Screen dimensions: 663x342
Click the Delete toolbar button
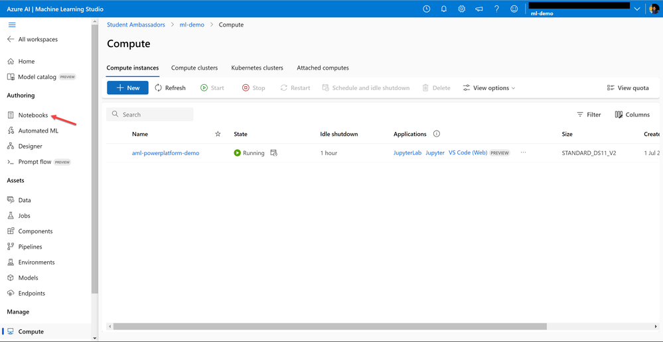(x=437, y=88)
